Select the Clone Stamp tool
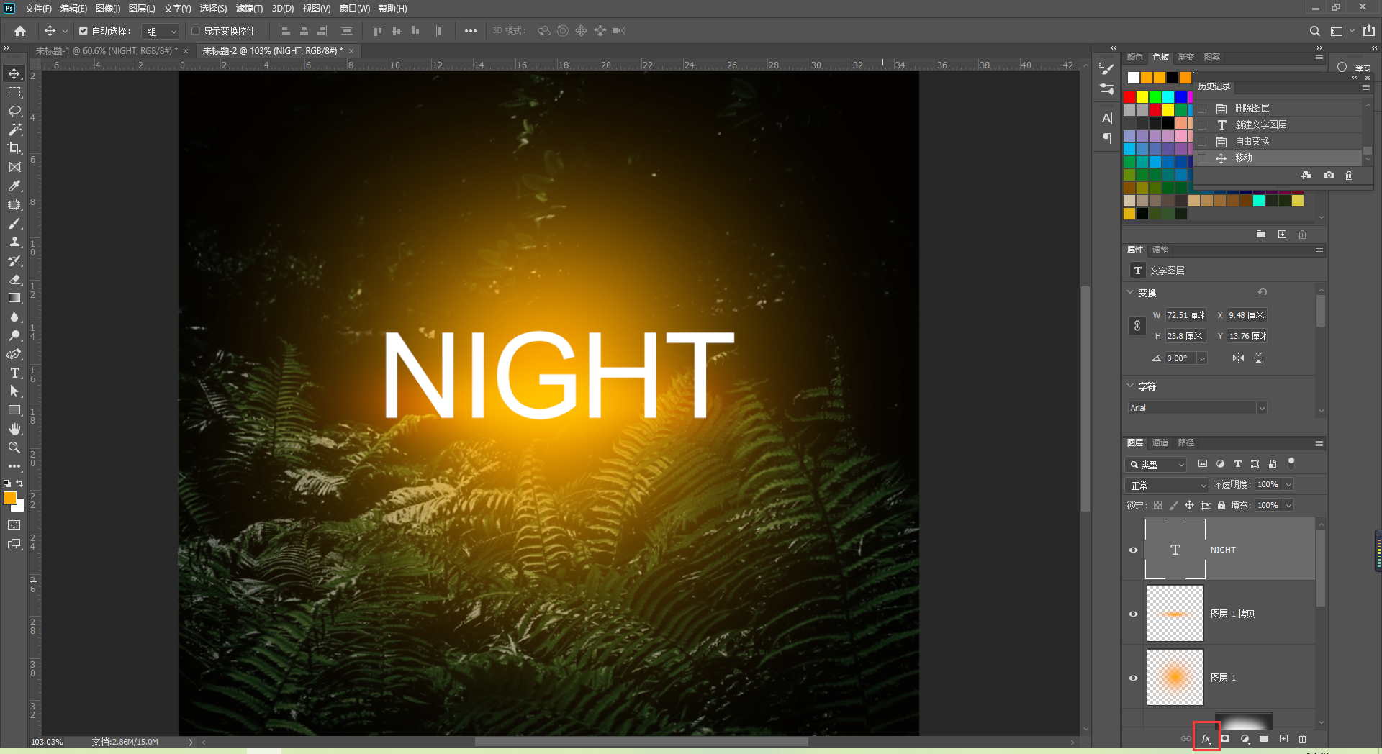Viewport: 1382px width, 754px height. 14,242
